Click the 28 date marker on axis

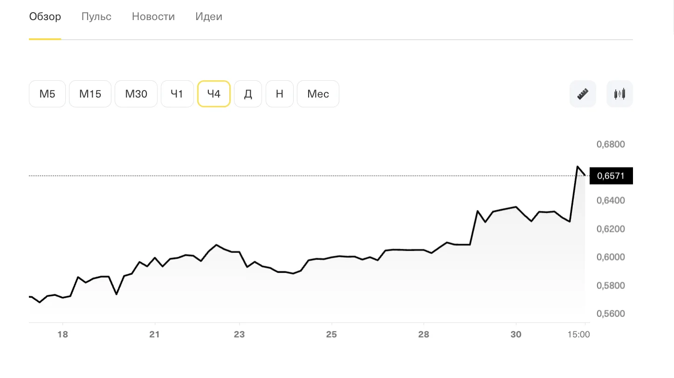[423, 335]
